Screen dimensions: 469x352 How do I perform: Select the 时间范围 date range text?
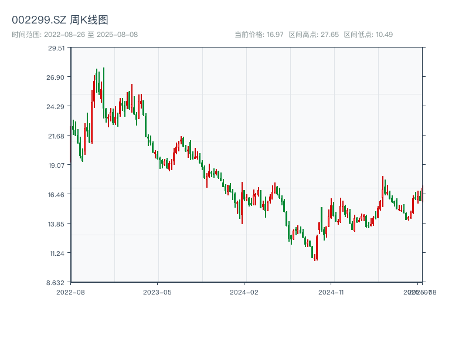(x=74, y=35)
